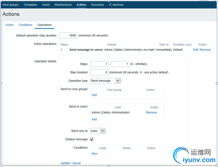
Task: Switch to the Conditions tab
Action: pos(25,25)
